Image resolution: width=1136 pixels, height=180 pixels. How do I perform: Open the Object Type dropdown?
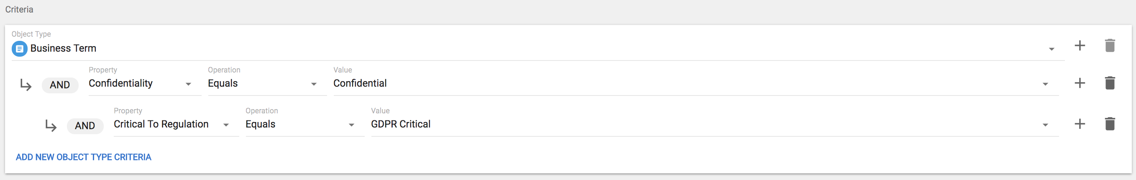click(1052, 49)
